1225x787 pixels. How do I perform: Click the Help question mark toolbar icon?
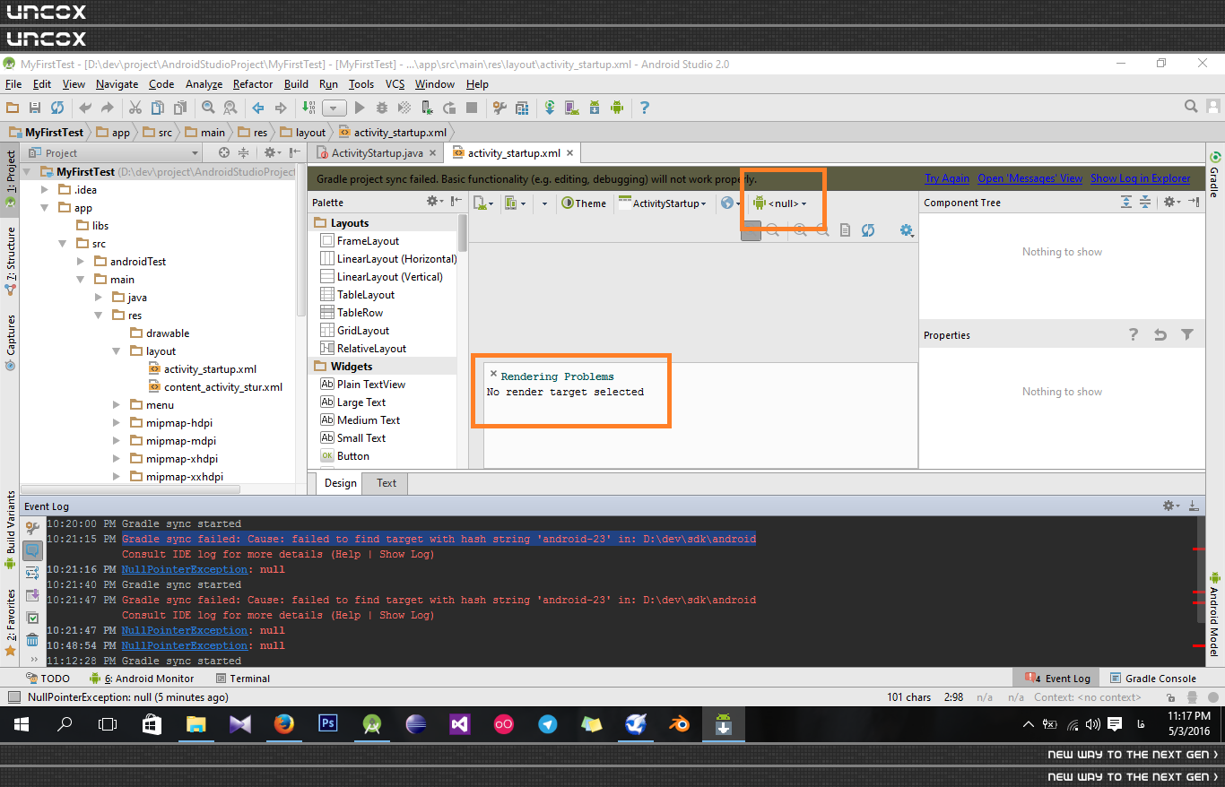click(x=644, y=108)
